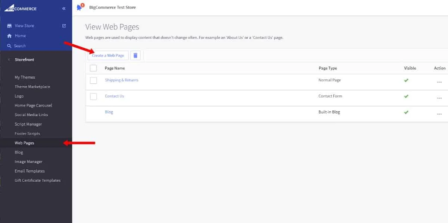Click the Search magnifier icon
The image size is (448, 223).
click(9, 46)
